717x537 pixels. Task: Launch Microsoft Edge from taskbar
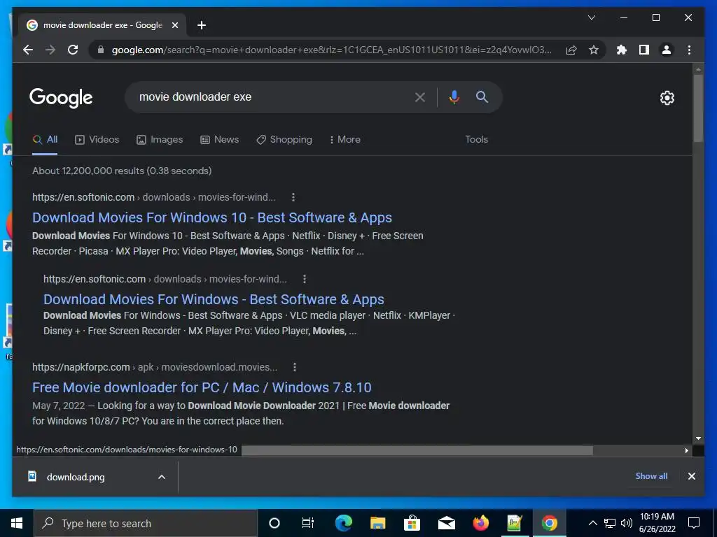pos(343,523)
